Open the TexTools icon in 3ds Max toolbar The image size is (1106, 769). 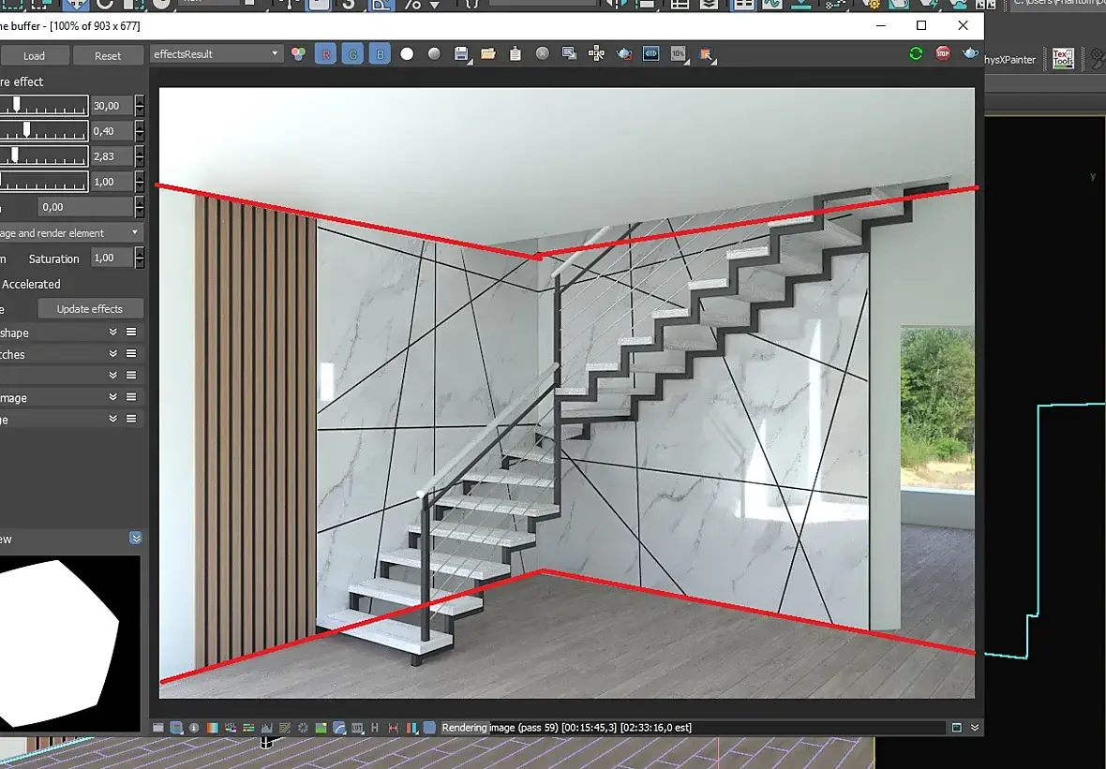tap(1063, 58)
